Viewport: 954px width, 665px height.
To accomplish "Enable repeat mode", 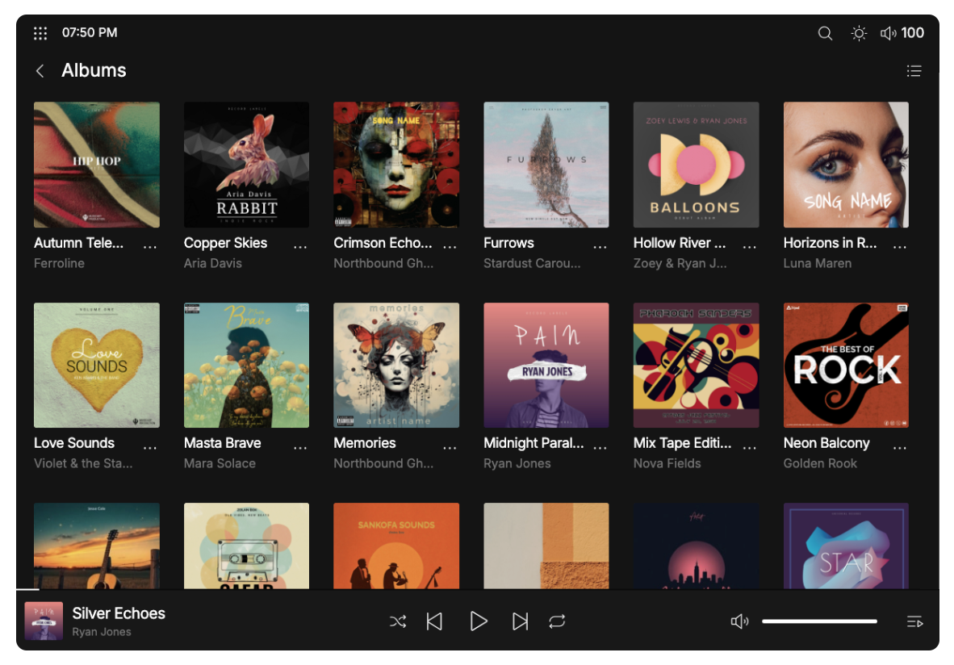I will point(557,621).
